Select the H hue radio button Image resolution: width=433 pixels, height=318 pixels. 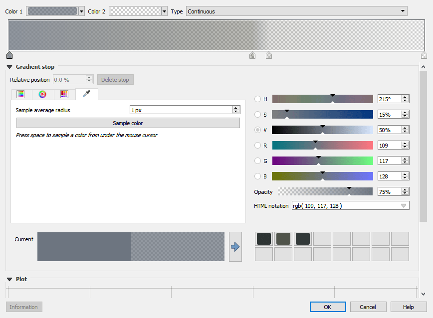click(x=257, y=99)
